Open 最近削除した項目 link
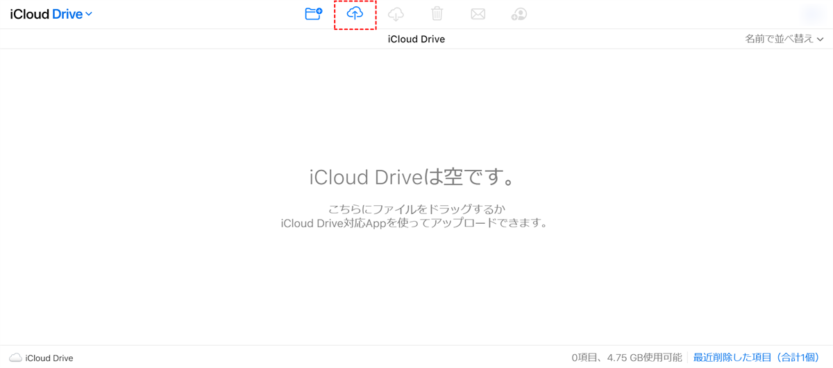This screenshot has width=833, height=368. (x=757, y=358)
